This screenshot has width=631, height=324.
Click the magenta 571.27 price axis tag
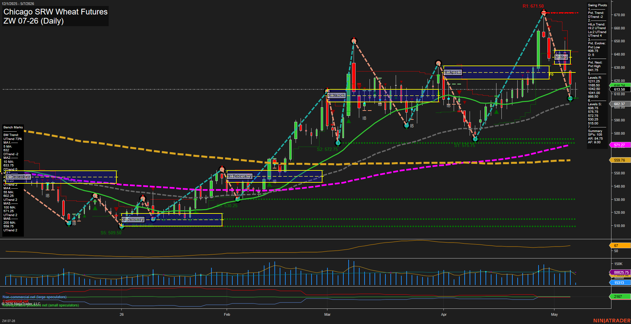coord(619,145)
